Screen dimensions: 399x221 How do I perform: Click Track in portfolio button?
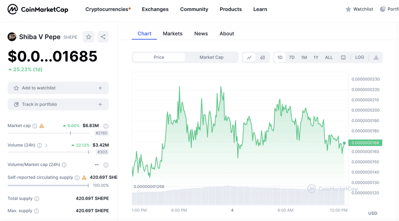58,105
